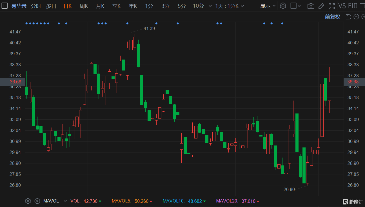Viewport: 365px width, 207px height.
Task: Switch to 分时 intraday tab
Action: click(x=36, y=6)
